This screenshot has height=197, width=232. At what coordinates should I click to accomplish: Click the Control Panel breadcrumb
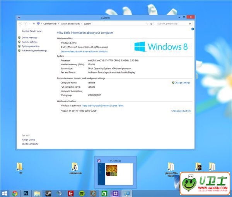pos(50,24)
